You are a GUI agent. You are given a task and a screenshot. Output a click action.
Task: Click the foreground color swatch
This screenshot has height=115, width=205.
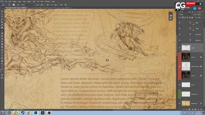[x=1, y=71]
